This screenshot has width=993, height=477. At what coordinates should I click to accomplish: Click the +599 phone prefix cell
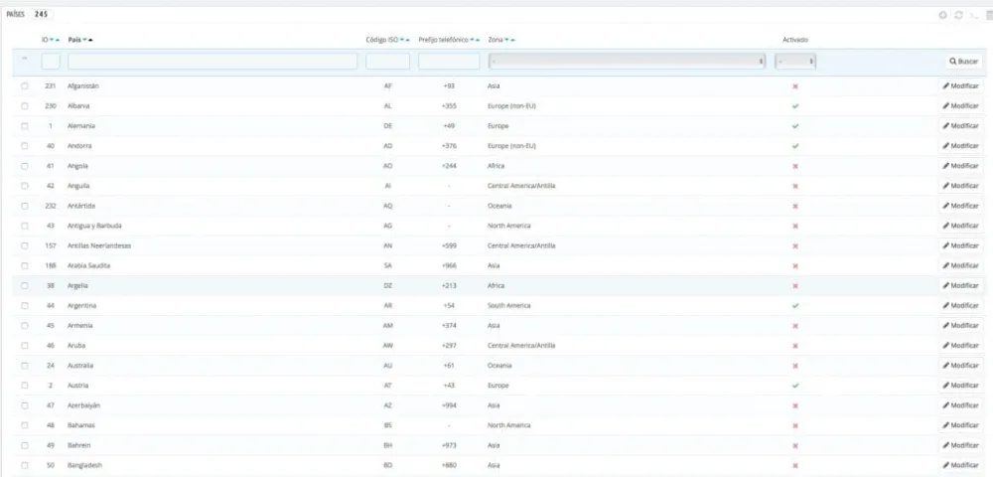449,245
